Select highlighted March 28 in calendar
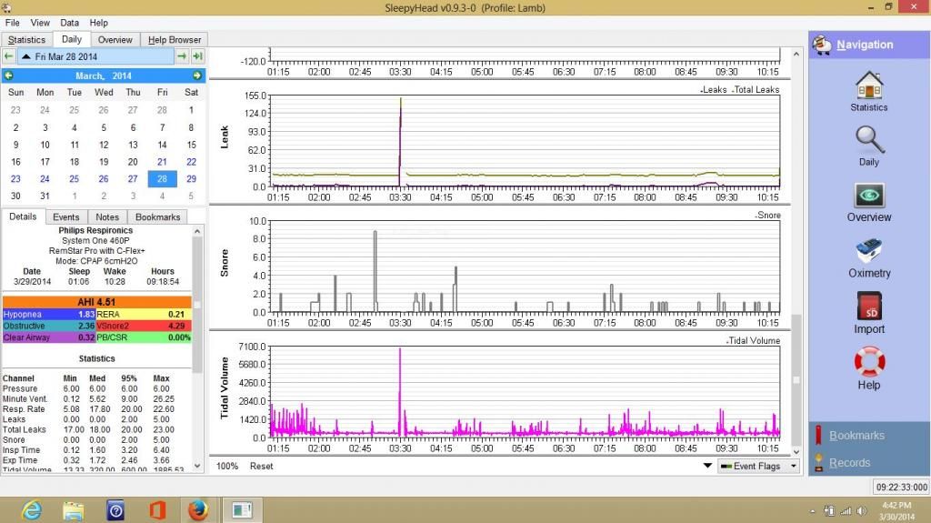Image resolution: width=931 pixels, height=523 pixels. (162, 178)
